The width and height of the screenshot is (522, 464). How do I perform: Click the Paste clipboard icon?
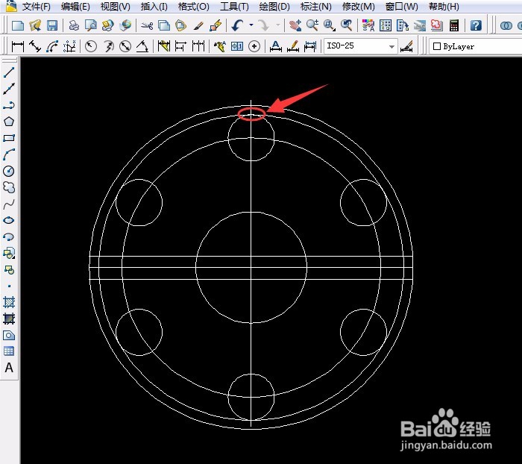click(x=180, y=25)
